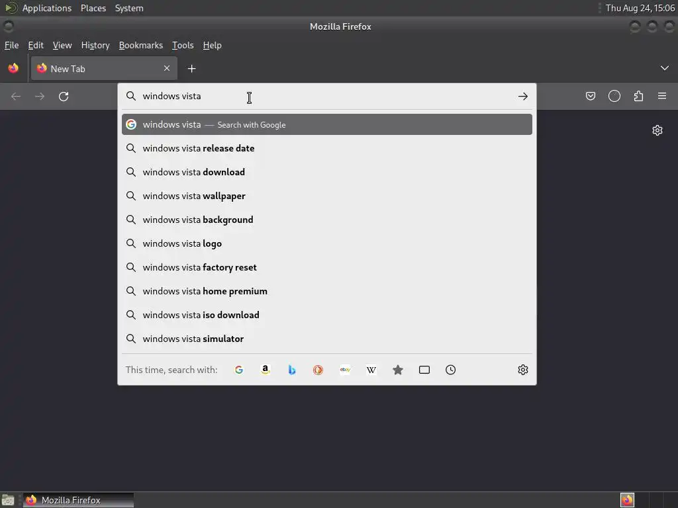Open the View menu
Viewport: 678px width, 508px height.
point(62,46)
